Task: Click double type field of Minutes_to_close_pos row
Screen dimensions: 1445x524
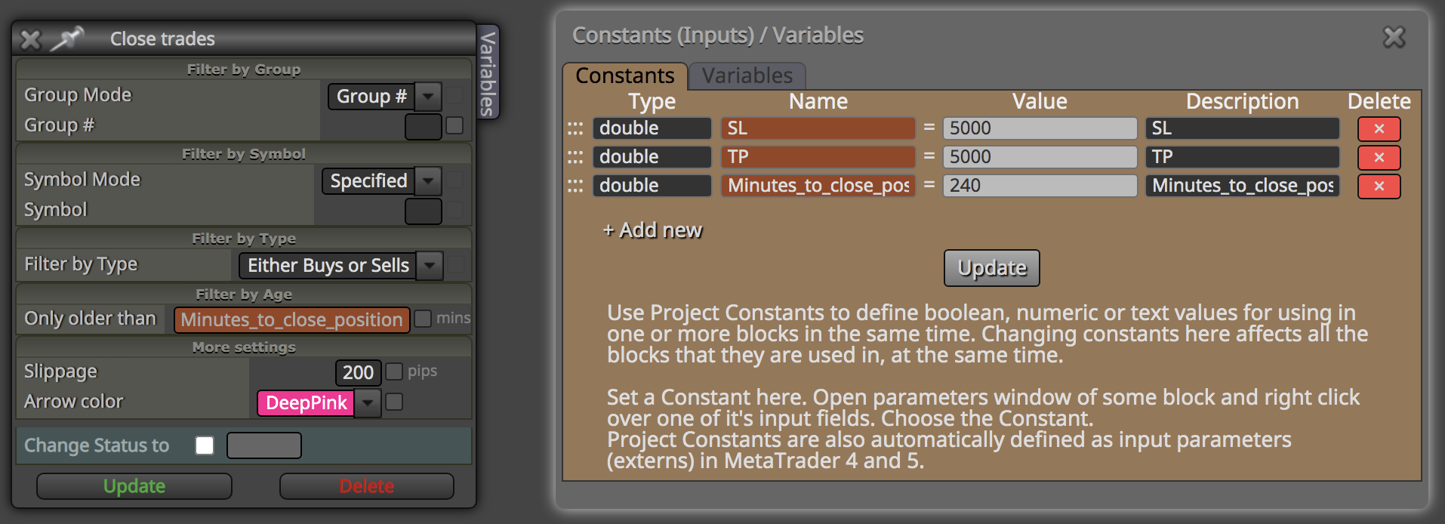Action: click(x=652, y=186)
